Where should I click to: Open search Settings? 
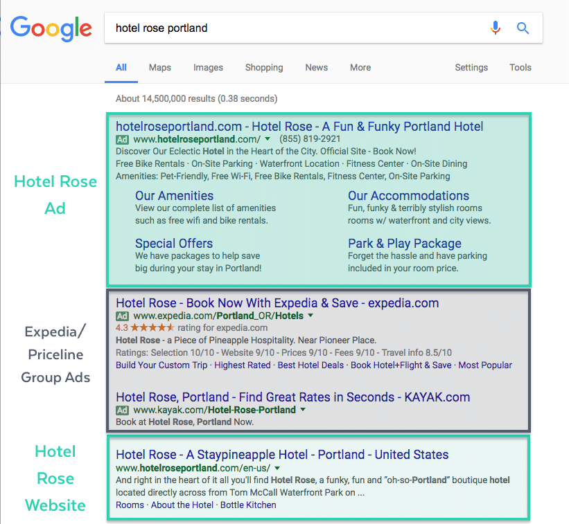coord(471,68)
